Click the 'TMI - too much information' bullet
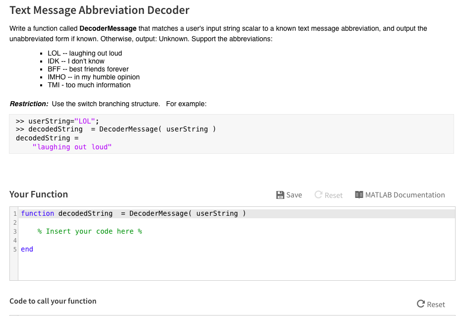462x316 pixels. pyautogui.click(x=89, y=85)
